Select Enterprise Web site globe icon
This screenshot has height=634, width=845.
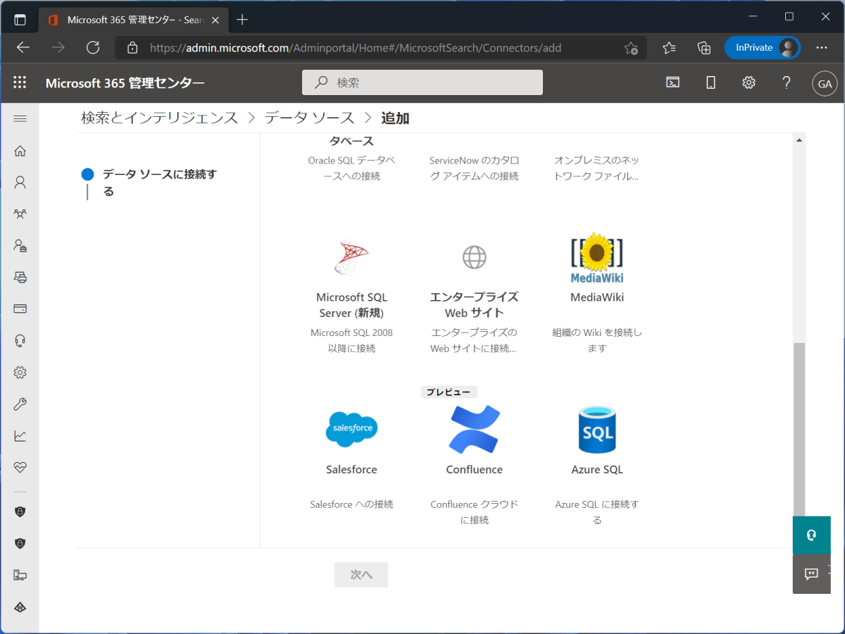[x=475, y=256]
